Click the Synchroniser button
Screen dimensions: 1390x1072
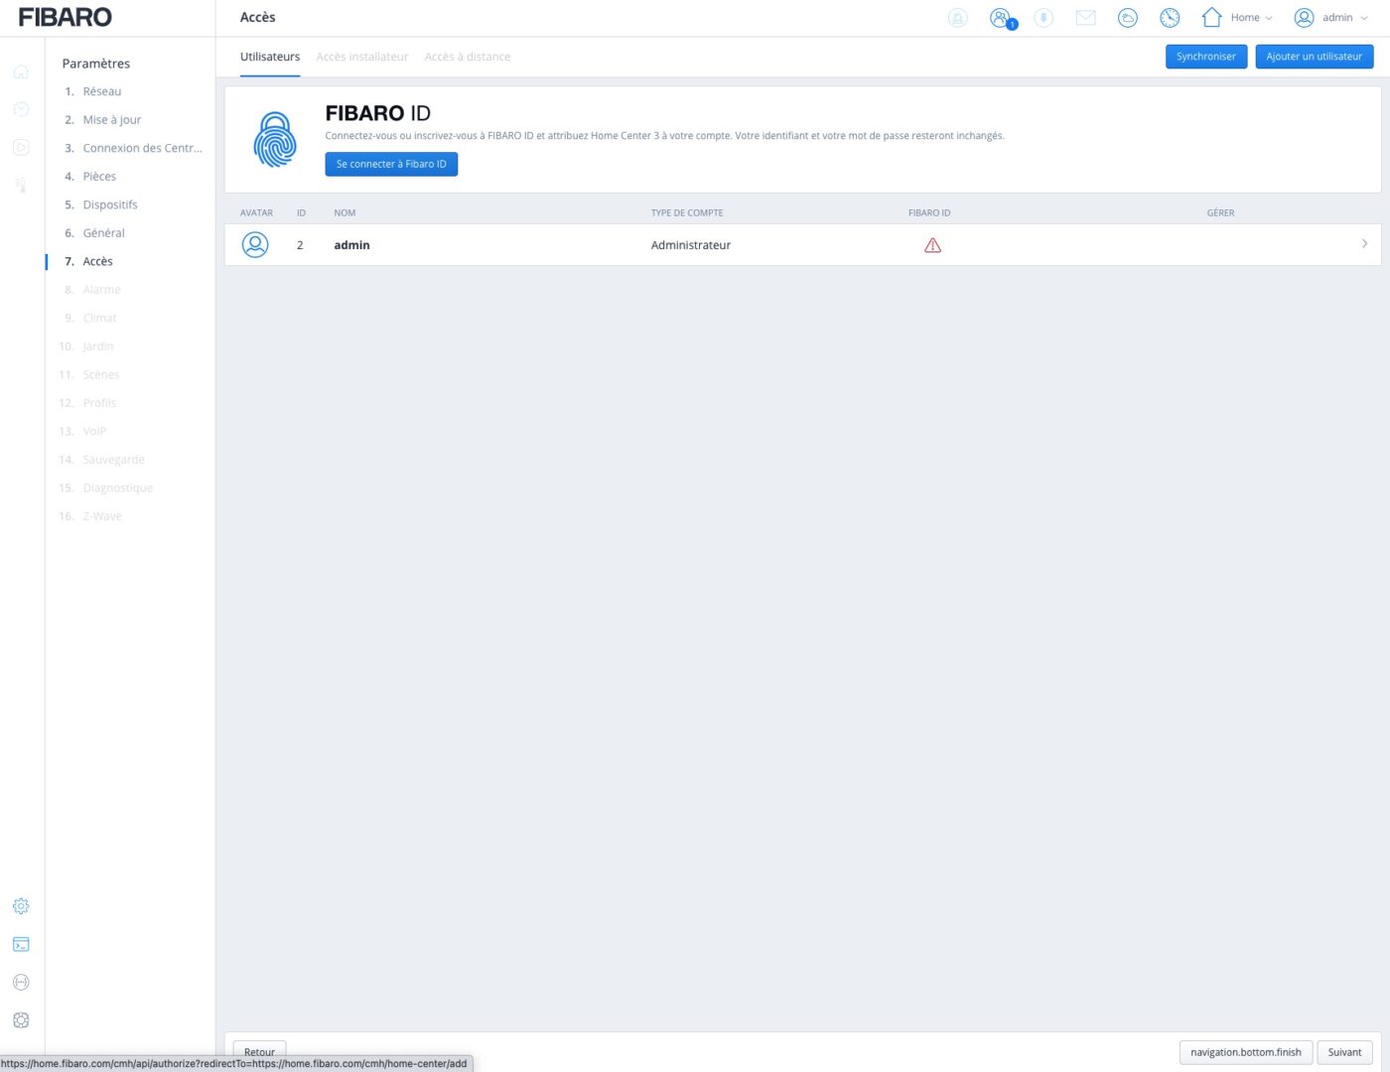[1206, 57]
